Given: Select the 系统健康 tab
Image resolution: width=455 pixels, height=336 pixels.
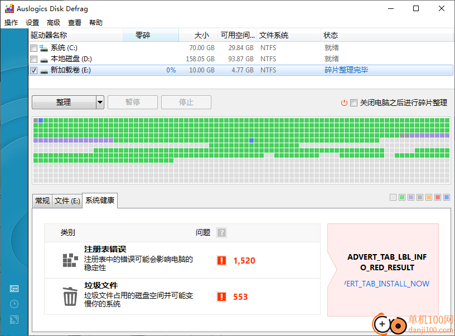Looking at the screenshot, I should (100, 201).
